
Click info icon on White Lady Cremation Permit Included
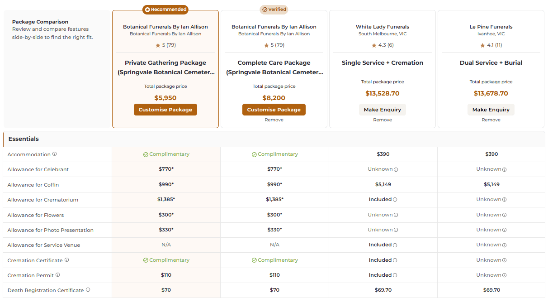pyautogui.click(x=395, y=275)
